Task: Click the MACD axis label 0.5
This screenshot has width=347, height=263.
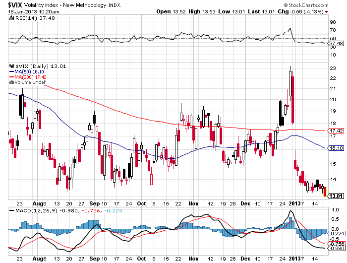Action: tap(336, 219)
